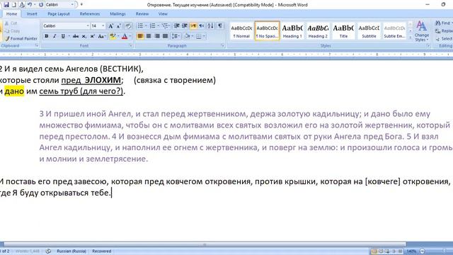Click the Grow Font icon
453x255 pixels.
[110, 26]
